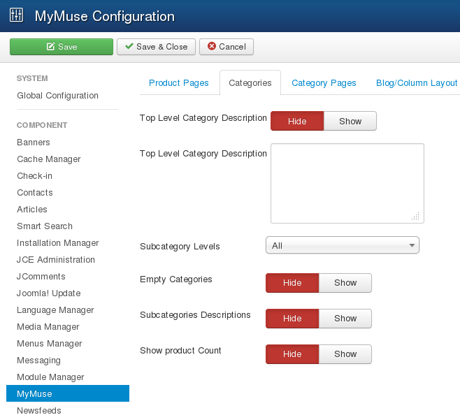Open JCE Administration component settings
This screenshot has width=460, height=415.
tap(56, 260)
